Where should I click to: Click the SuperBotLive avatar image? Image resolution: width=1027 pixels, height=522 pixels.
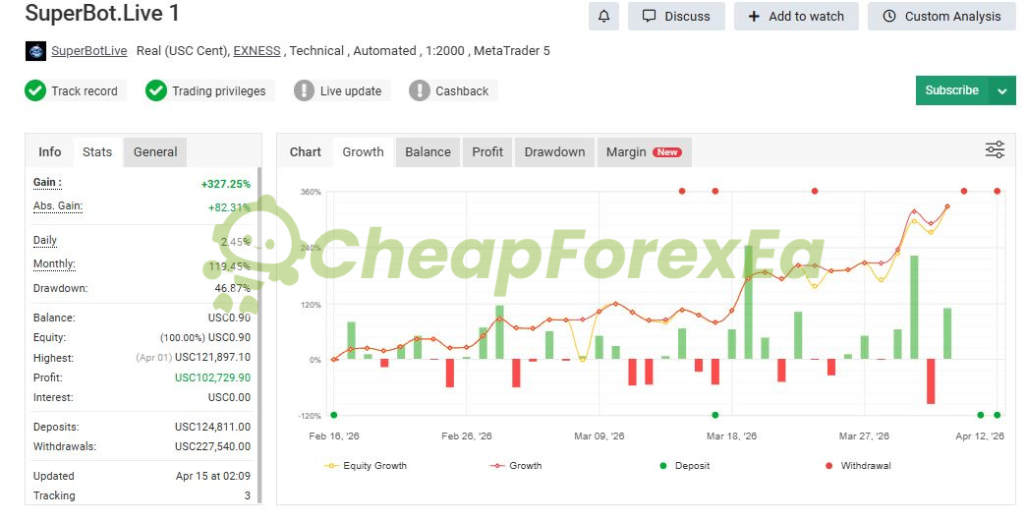(35, 51)
